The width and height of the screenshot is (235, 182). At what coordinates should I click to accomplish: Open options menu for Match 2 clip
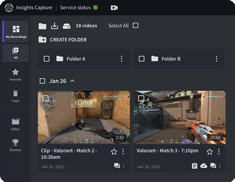click(123, 151)
